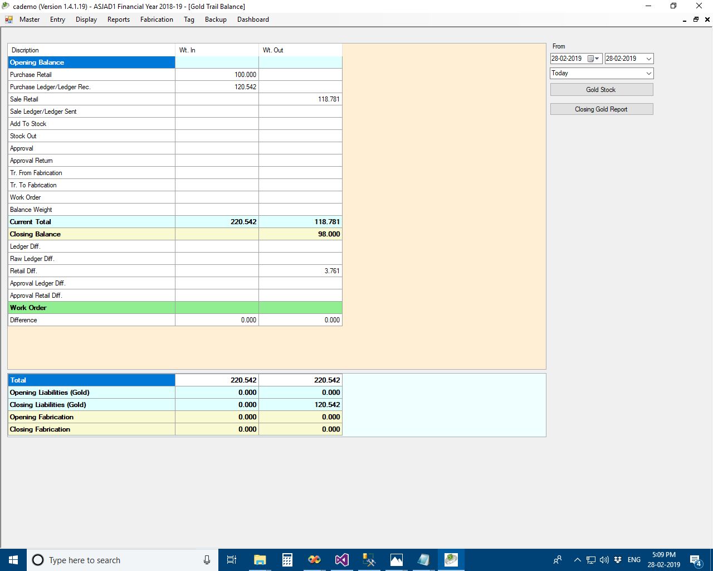Open Task View on the taskbar

coord(232,560)
